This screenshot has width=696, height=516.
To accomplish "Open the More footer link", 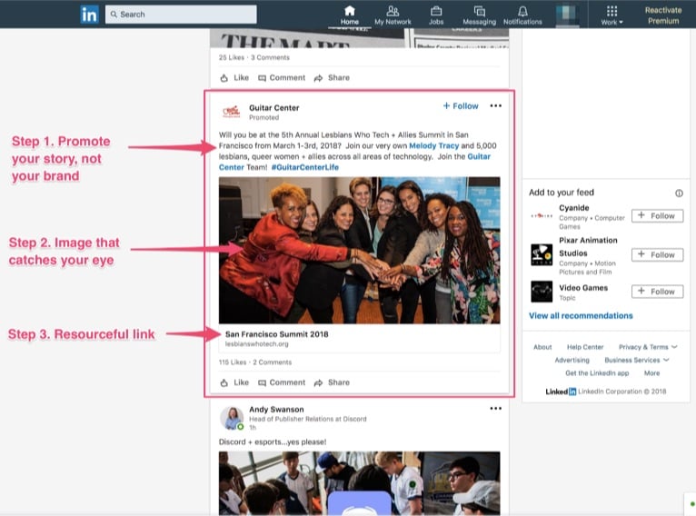I will coord(651,373).
